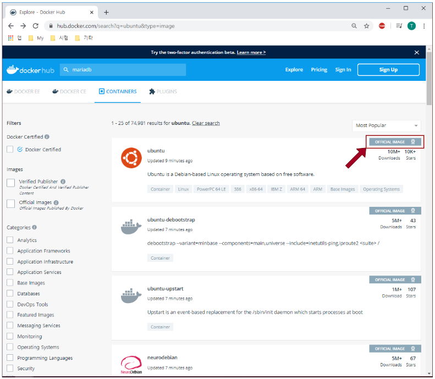Viewport: 435px width, 379px height.
Task: Check the Official Images filter
Action: pos(10,204)
